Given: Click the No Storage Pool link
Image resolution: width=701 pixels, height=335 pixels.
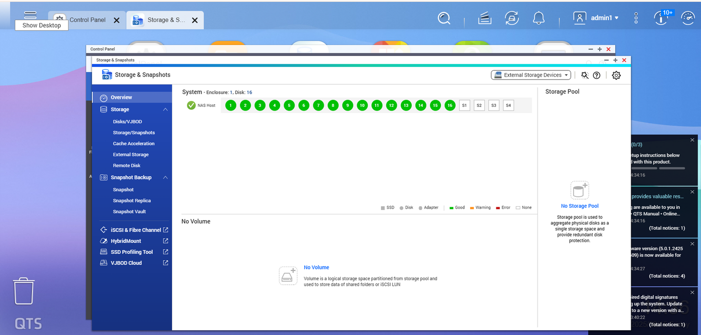Looking at the screenshot, I should [580, 206].
